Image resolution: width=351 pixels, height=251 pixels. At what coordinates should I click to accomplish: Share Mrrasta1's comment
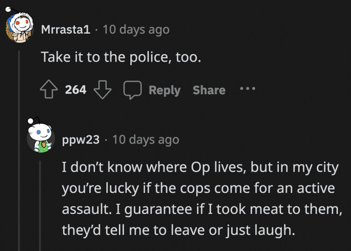coord(209,90)
